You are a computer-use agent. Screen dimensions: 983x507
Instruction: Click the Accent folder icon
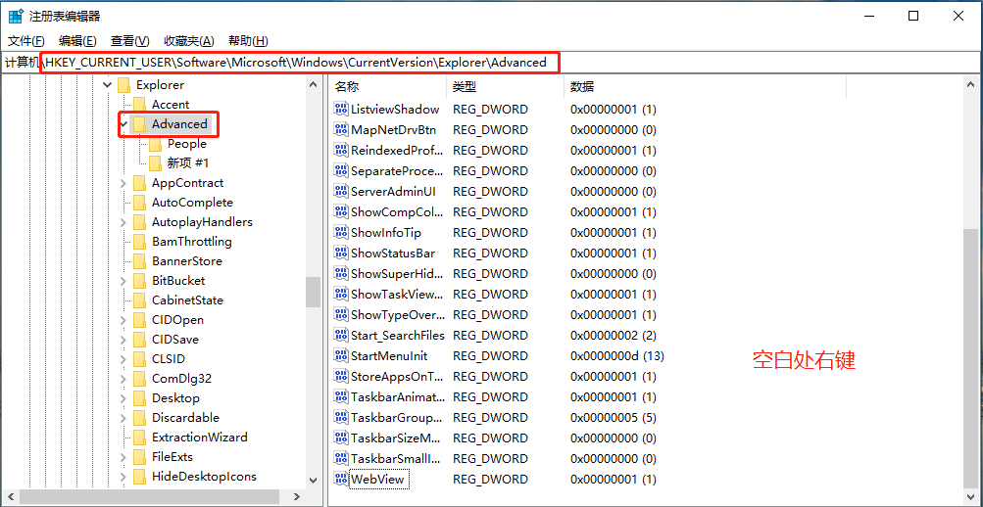pyautogui.click(x=139, y=105)
